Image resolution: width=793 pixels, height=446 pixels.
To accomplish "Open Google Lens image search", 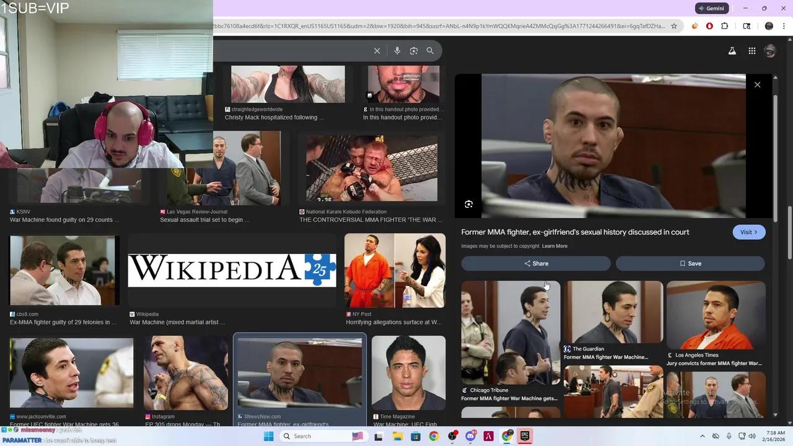I will (414, 51).
